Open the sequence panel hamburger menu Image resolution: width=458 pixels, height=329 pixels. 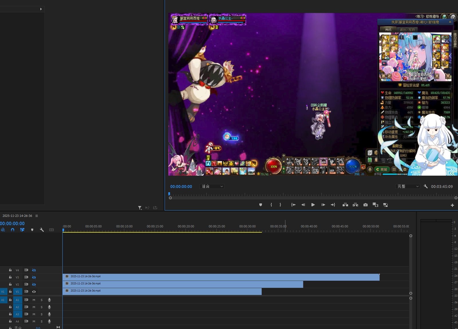pyautogui.click(x=37, y=216)
